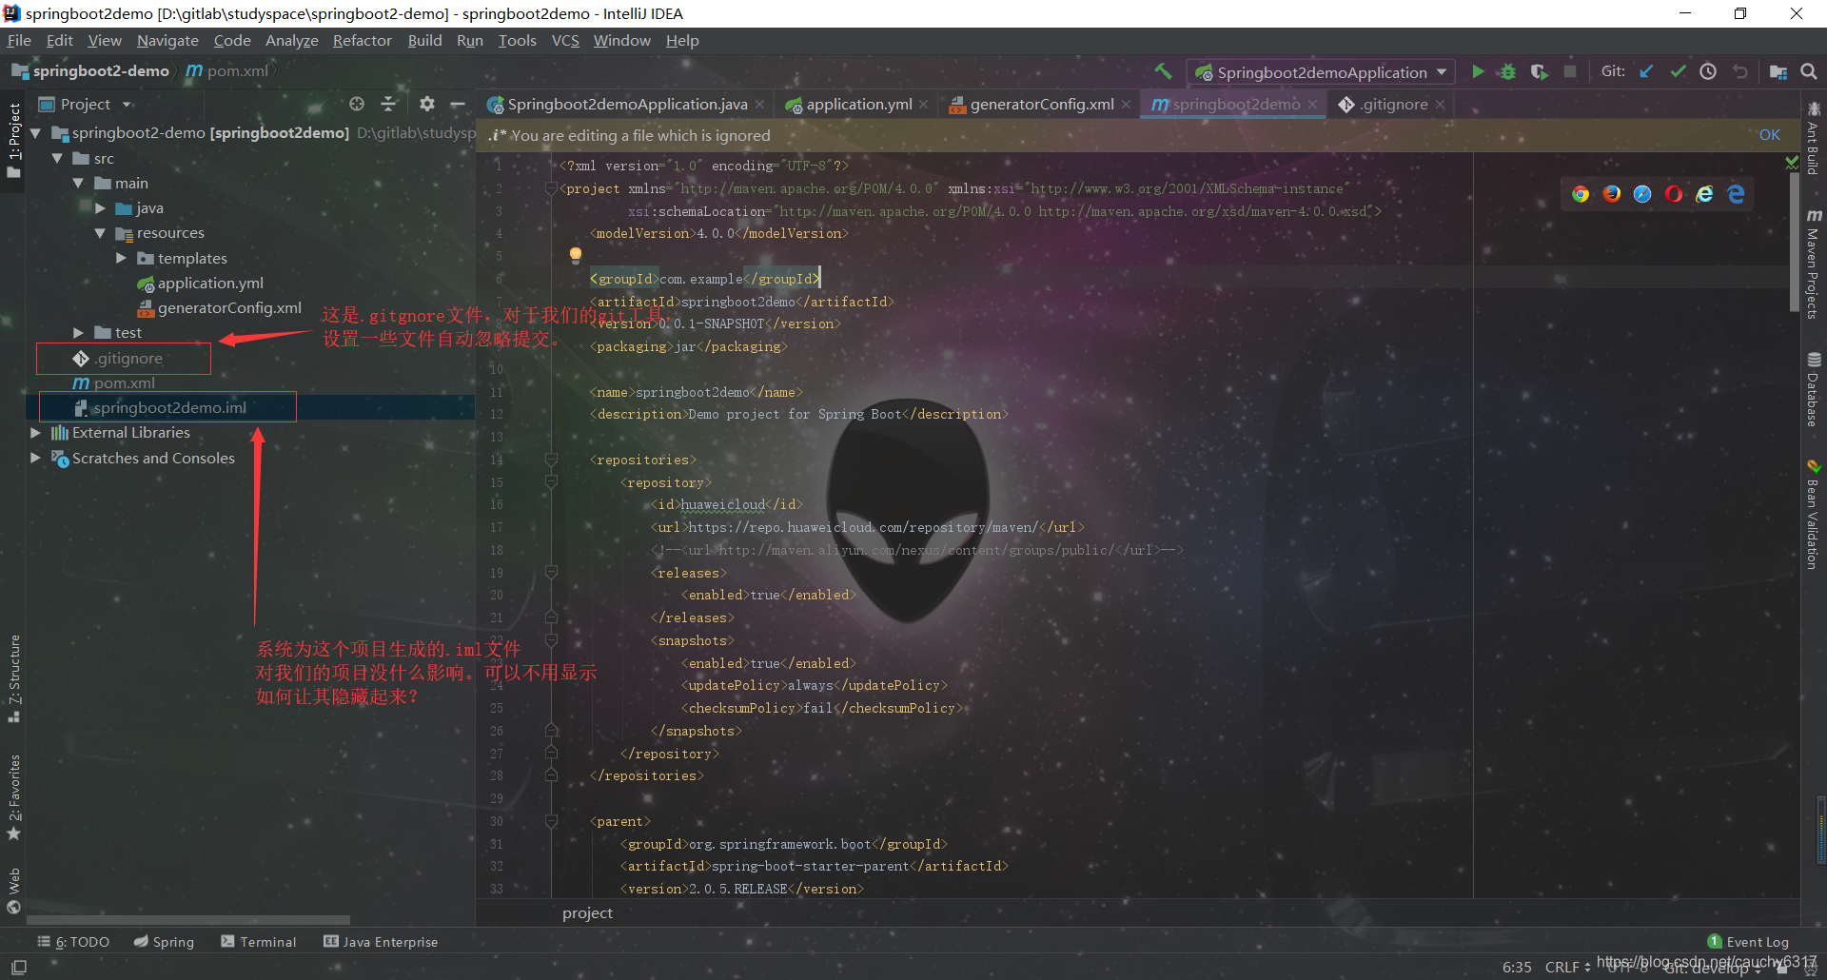This screenshot has height=980, width=1827.
Task: Open the Maven Projects side panel
Action: (x=1814, y=264)
